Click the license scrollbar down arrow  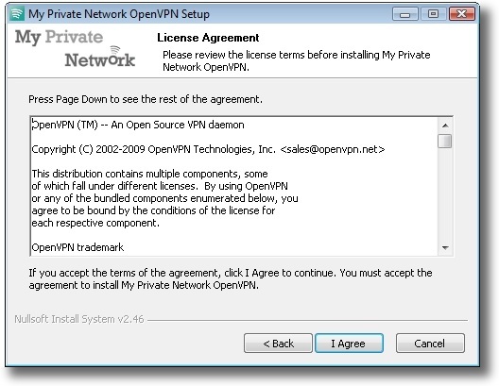coord(445,248)
